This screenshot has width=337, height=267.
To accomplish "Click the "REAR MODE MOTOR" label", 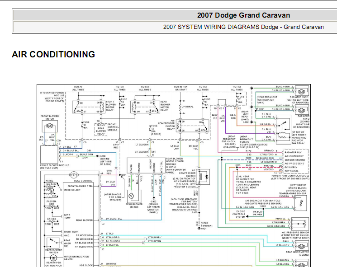I will (297, 252).
